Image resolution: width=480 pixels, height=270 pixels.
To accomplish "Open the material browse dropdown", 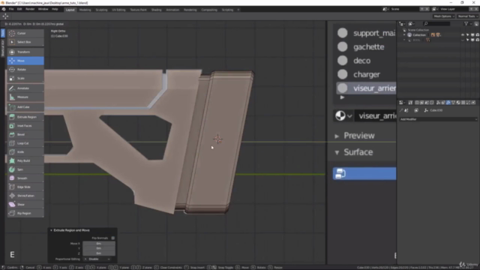I will (x=343, y=115).
